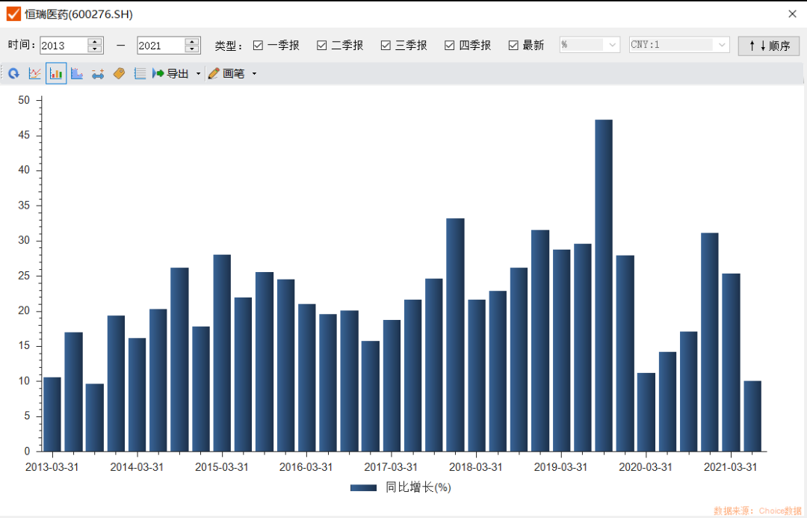
Task: Select the area chart view icon
Action: click(77, 73)
